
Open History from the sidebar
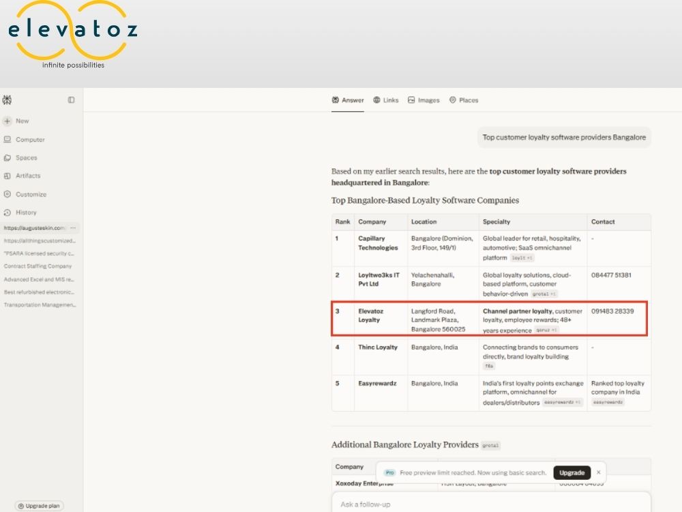pyautogui.click(x=20, y=212)
